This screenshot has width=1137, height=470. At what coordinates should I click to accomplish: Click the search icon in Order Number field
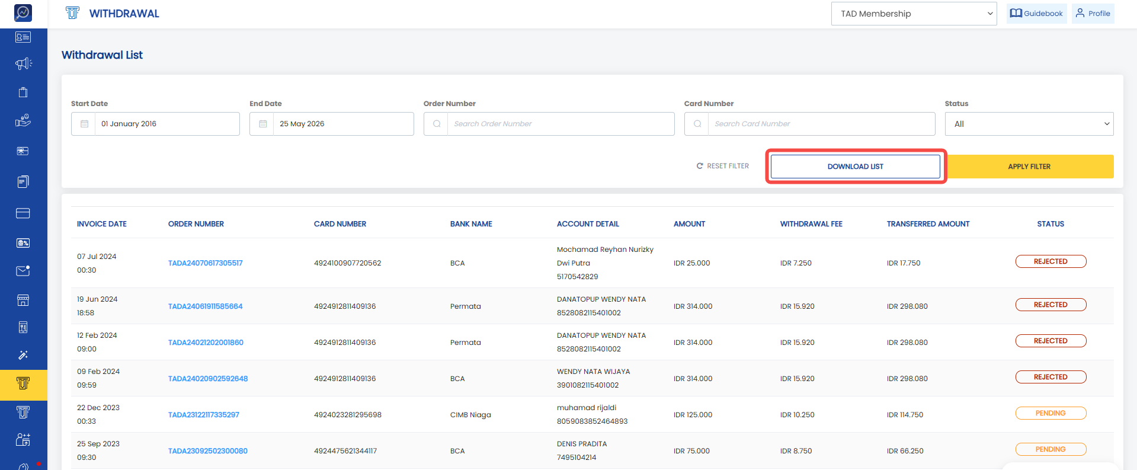[x=437, y=124]
